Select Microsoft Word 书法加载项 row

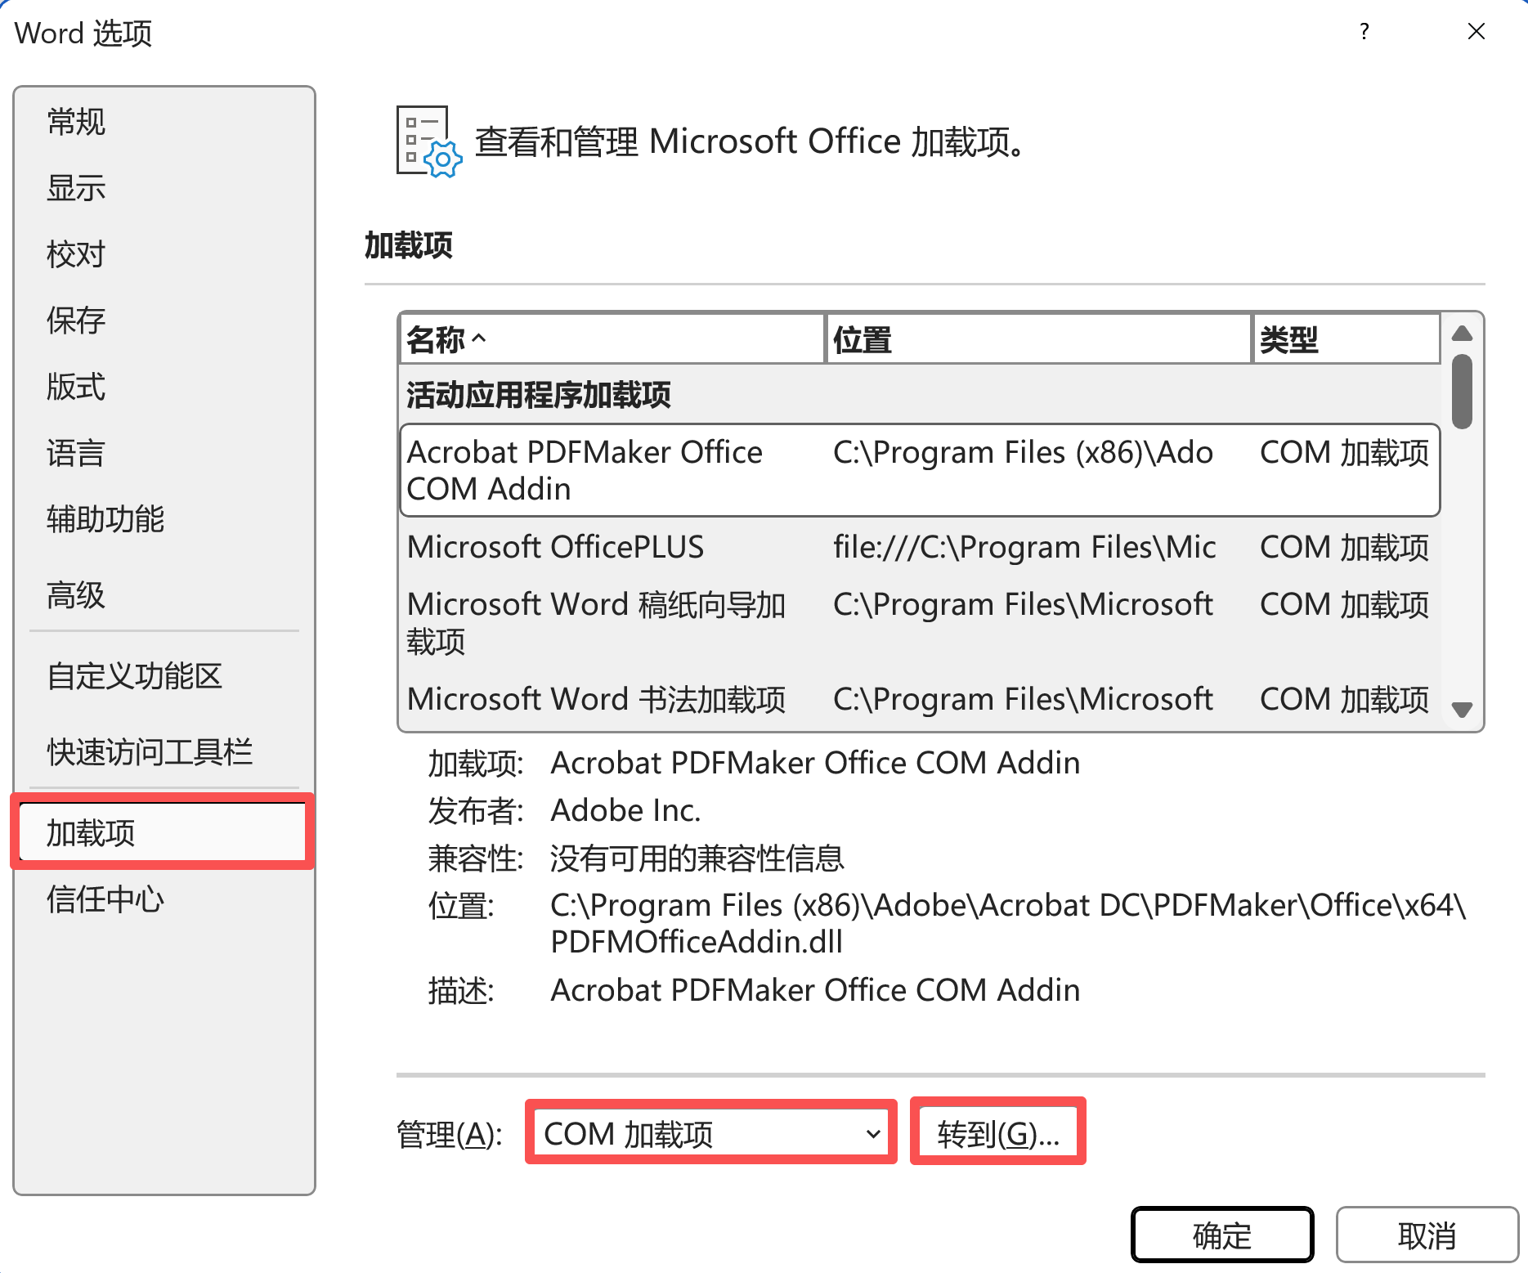917,699
